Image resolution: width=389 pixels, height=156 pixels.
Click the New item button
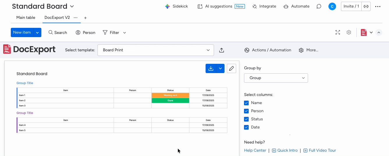[22, 32]
